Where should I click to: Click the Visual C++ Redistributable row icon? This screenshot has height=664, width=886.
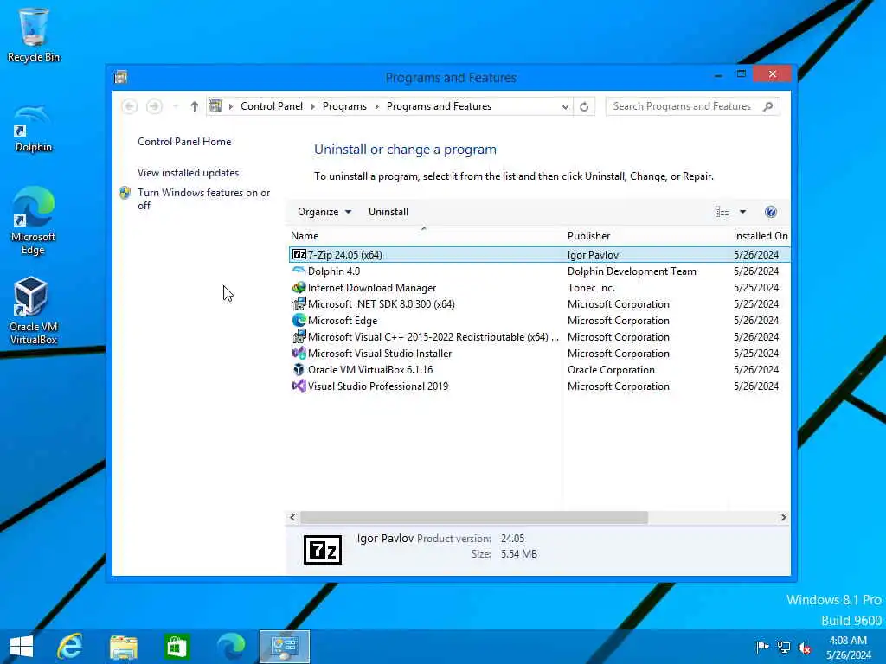299,336
